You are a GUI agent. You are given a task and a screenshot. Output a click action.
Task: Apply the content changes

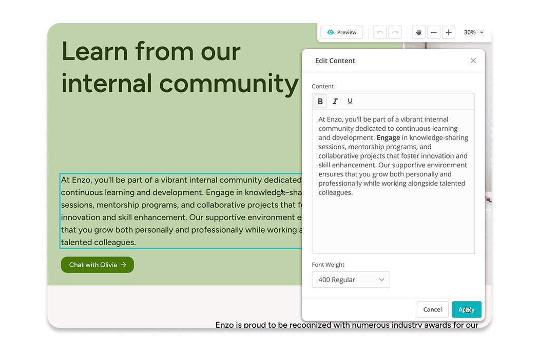[x=467, y=310]
